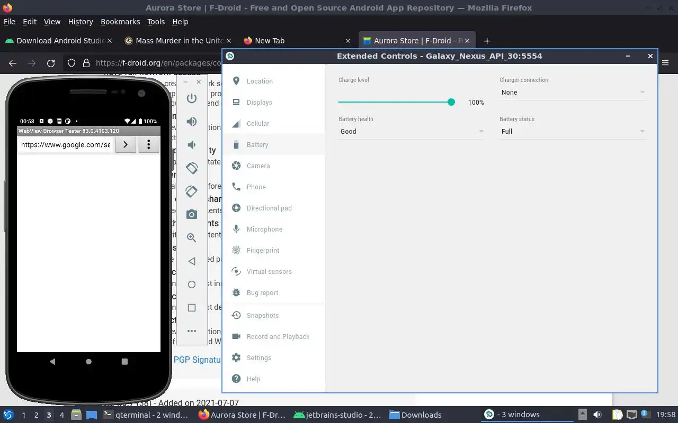
Task: Tap Android home button on phone screen
Action: coord(88,362)
